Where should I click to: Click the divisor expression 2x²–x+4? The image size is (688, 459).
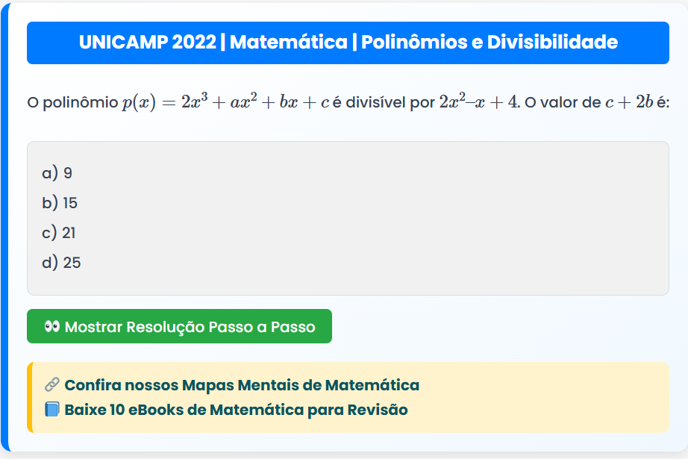pyautogui.click(x=478, y=102)
